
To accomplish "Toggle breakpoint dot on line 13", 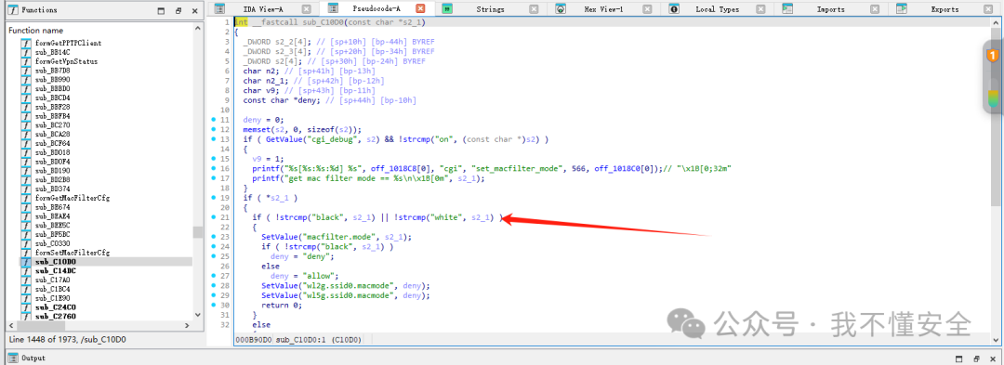I will (213, 138).
